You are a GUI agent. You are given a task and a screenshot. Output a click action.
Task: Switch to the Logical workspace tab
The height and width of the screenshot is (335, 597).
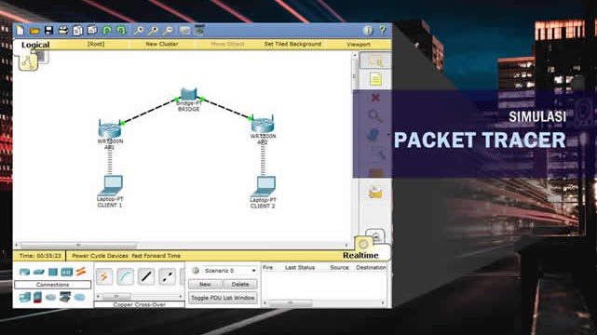tap(35, 45)
